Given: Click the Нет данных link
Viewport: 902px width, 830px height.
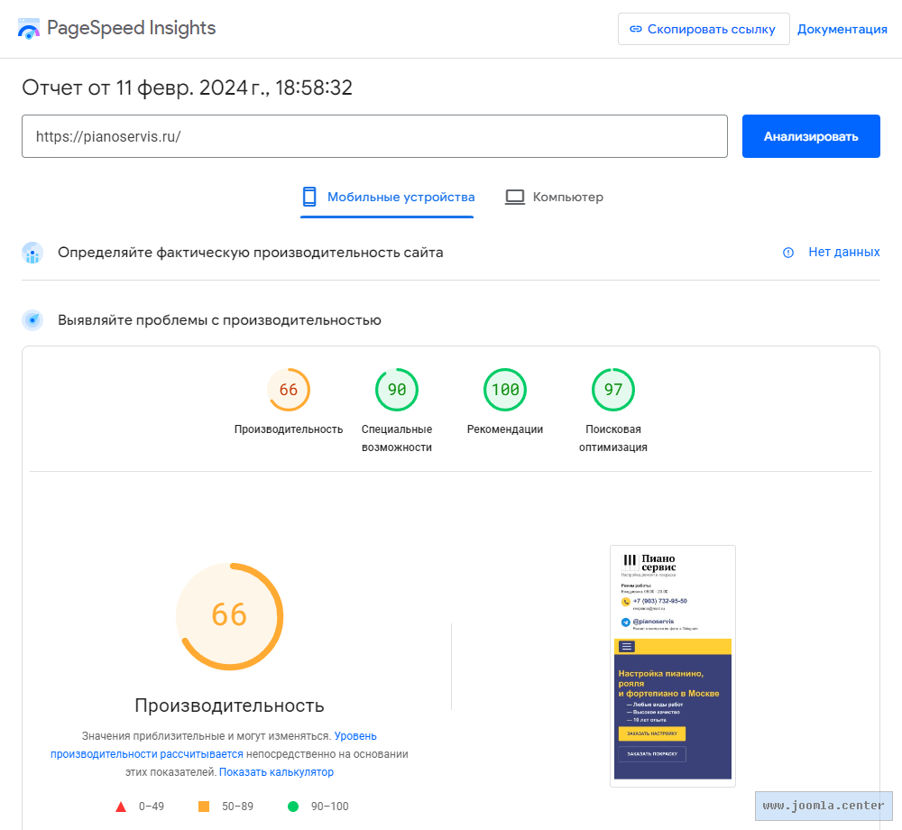Looking at the screenshot, I should (x=843, y=253).
